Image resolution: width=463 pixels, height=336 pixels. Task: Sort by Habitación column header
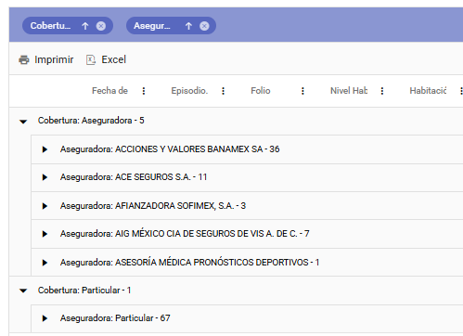point(428,91)
